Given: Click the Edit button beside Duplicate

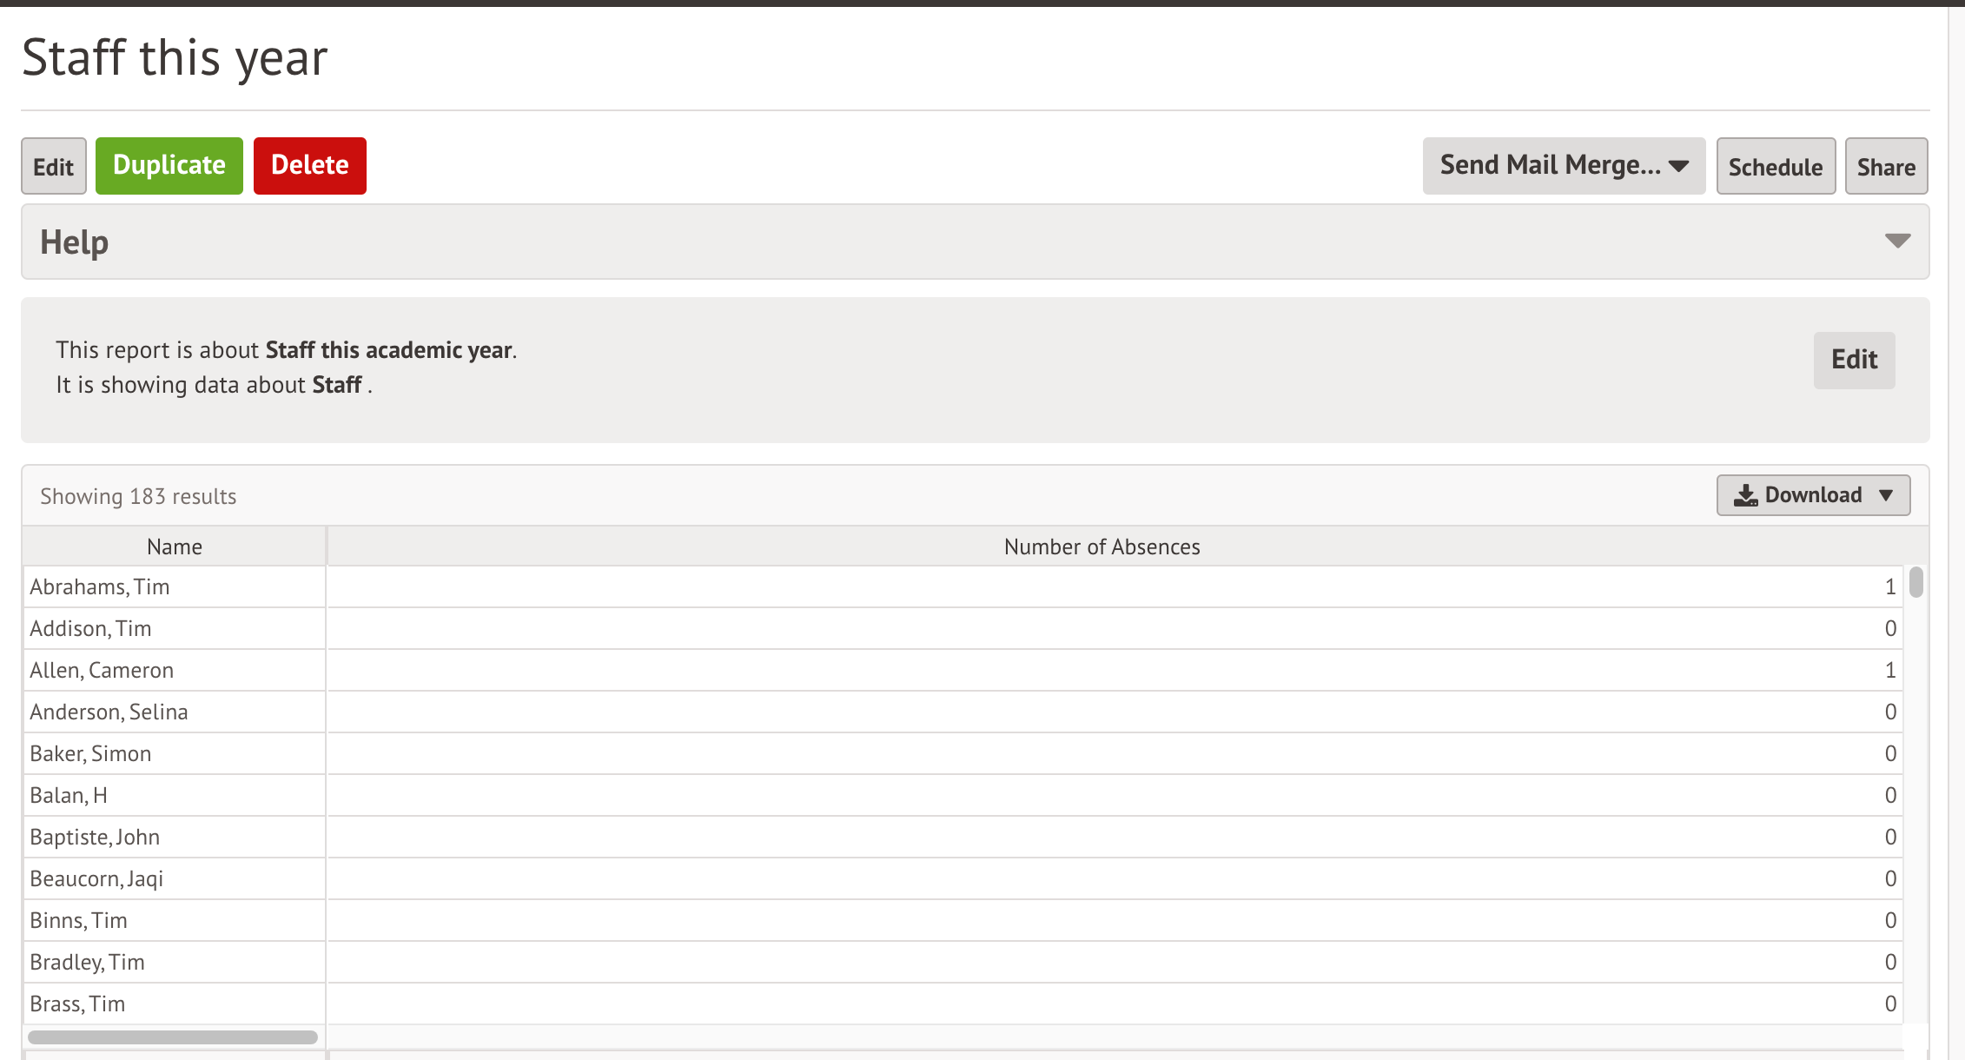Looking at the screenshot, I should pyautogui.click(x=54, y=166).
